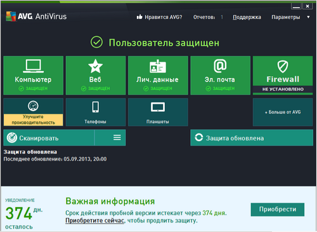Open the Параметры menu

click(286, 17)
